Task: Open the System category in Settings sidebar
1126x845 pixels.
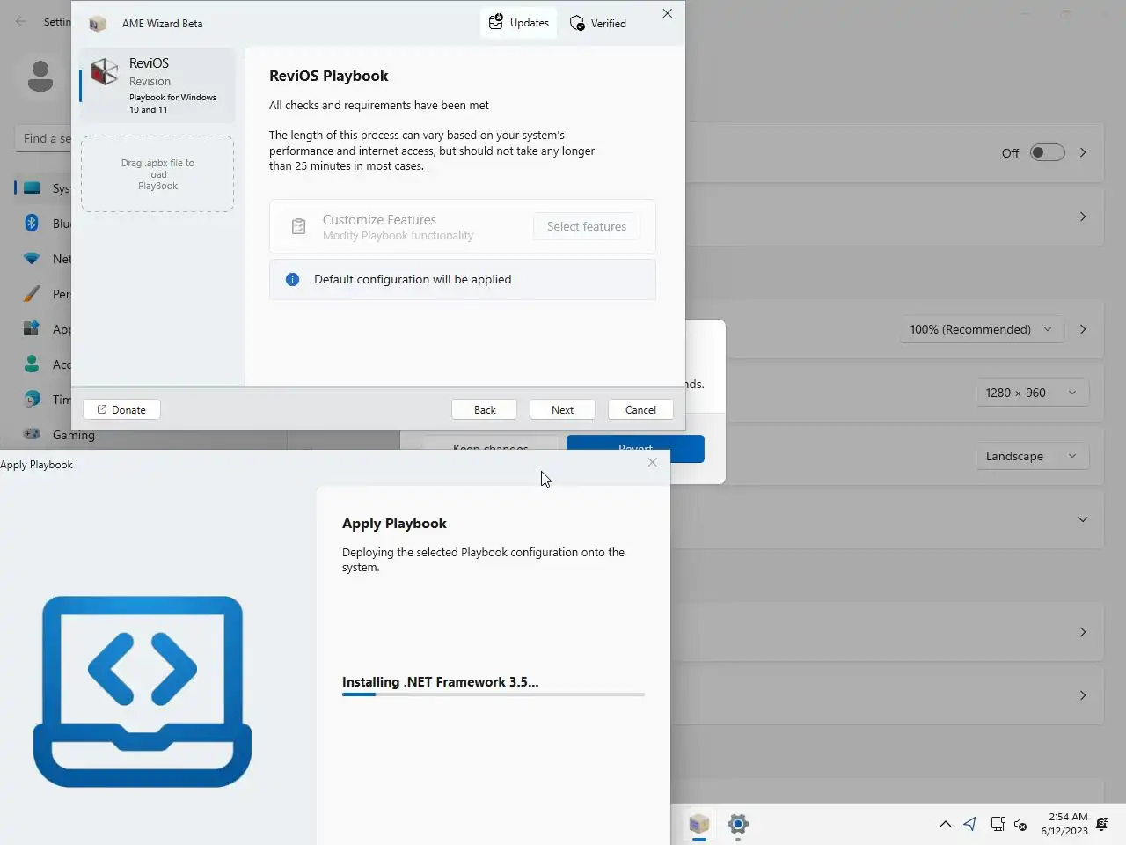Action: tap(42, 188)
